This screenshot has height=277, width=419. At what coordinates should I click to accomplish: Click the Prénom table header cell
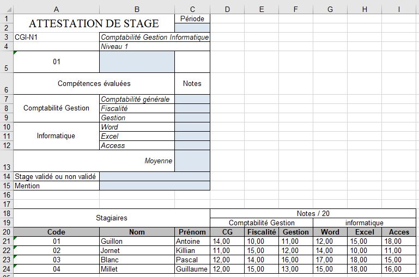coord(192,232)
